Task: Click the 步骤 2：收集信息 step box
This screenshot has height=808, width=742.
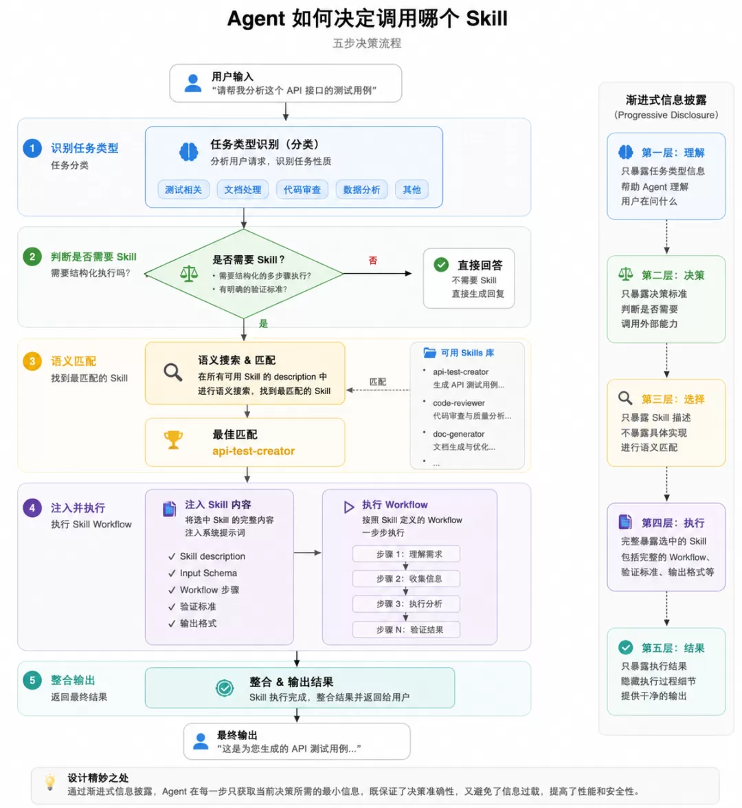Action: (406, 579)
